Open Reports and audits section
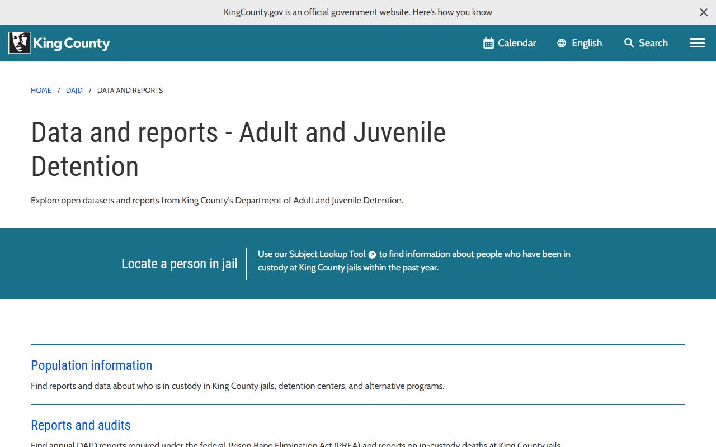The image size is (716, 447). click(81, 425)
